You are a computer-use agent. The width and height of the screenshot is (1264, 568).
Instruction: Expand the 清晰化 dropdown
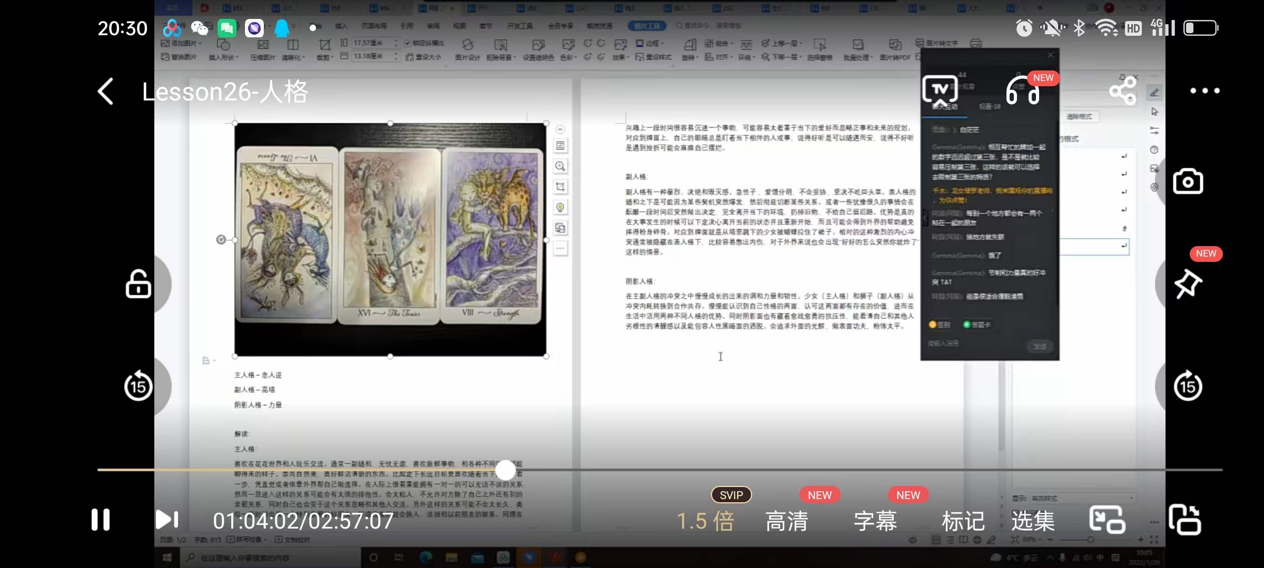pos(293,56)
